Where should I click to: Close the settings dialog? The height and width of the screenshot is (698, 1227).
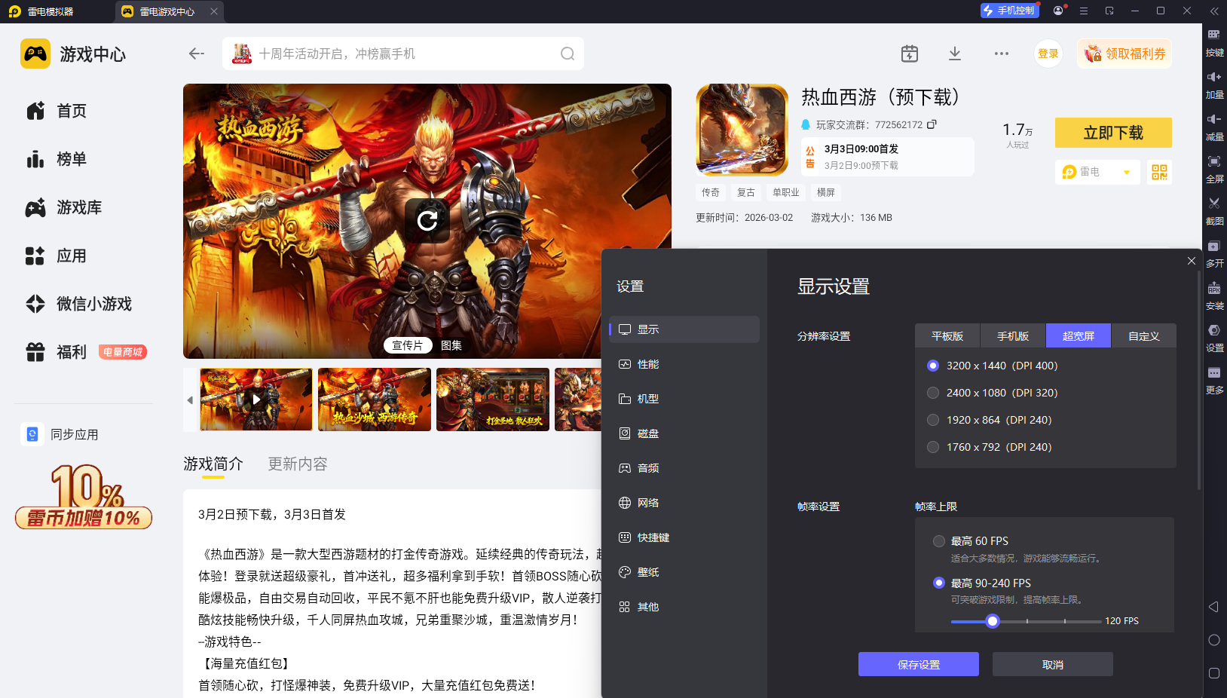(1192, 261)
